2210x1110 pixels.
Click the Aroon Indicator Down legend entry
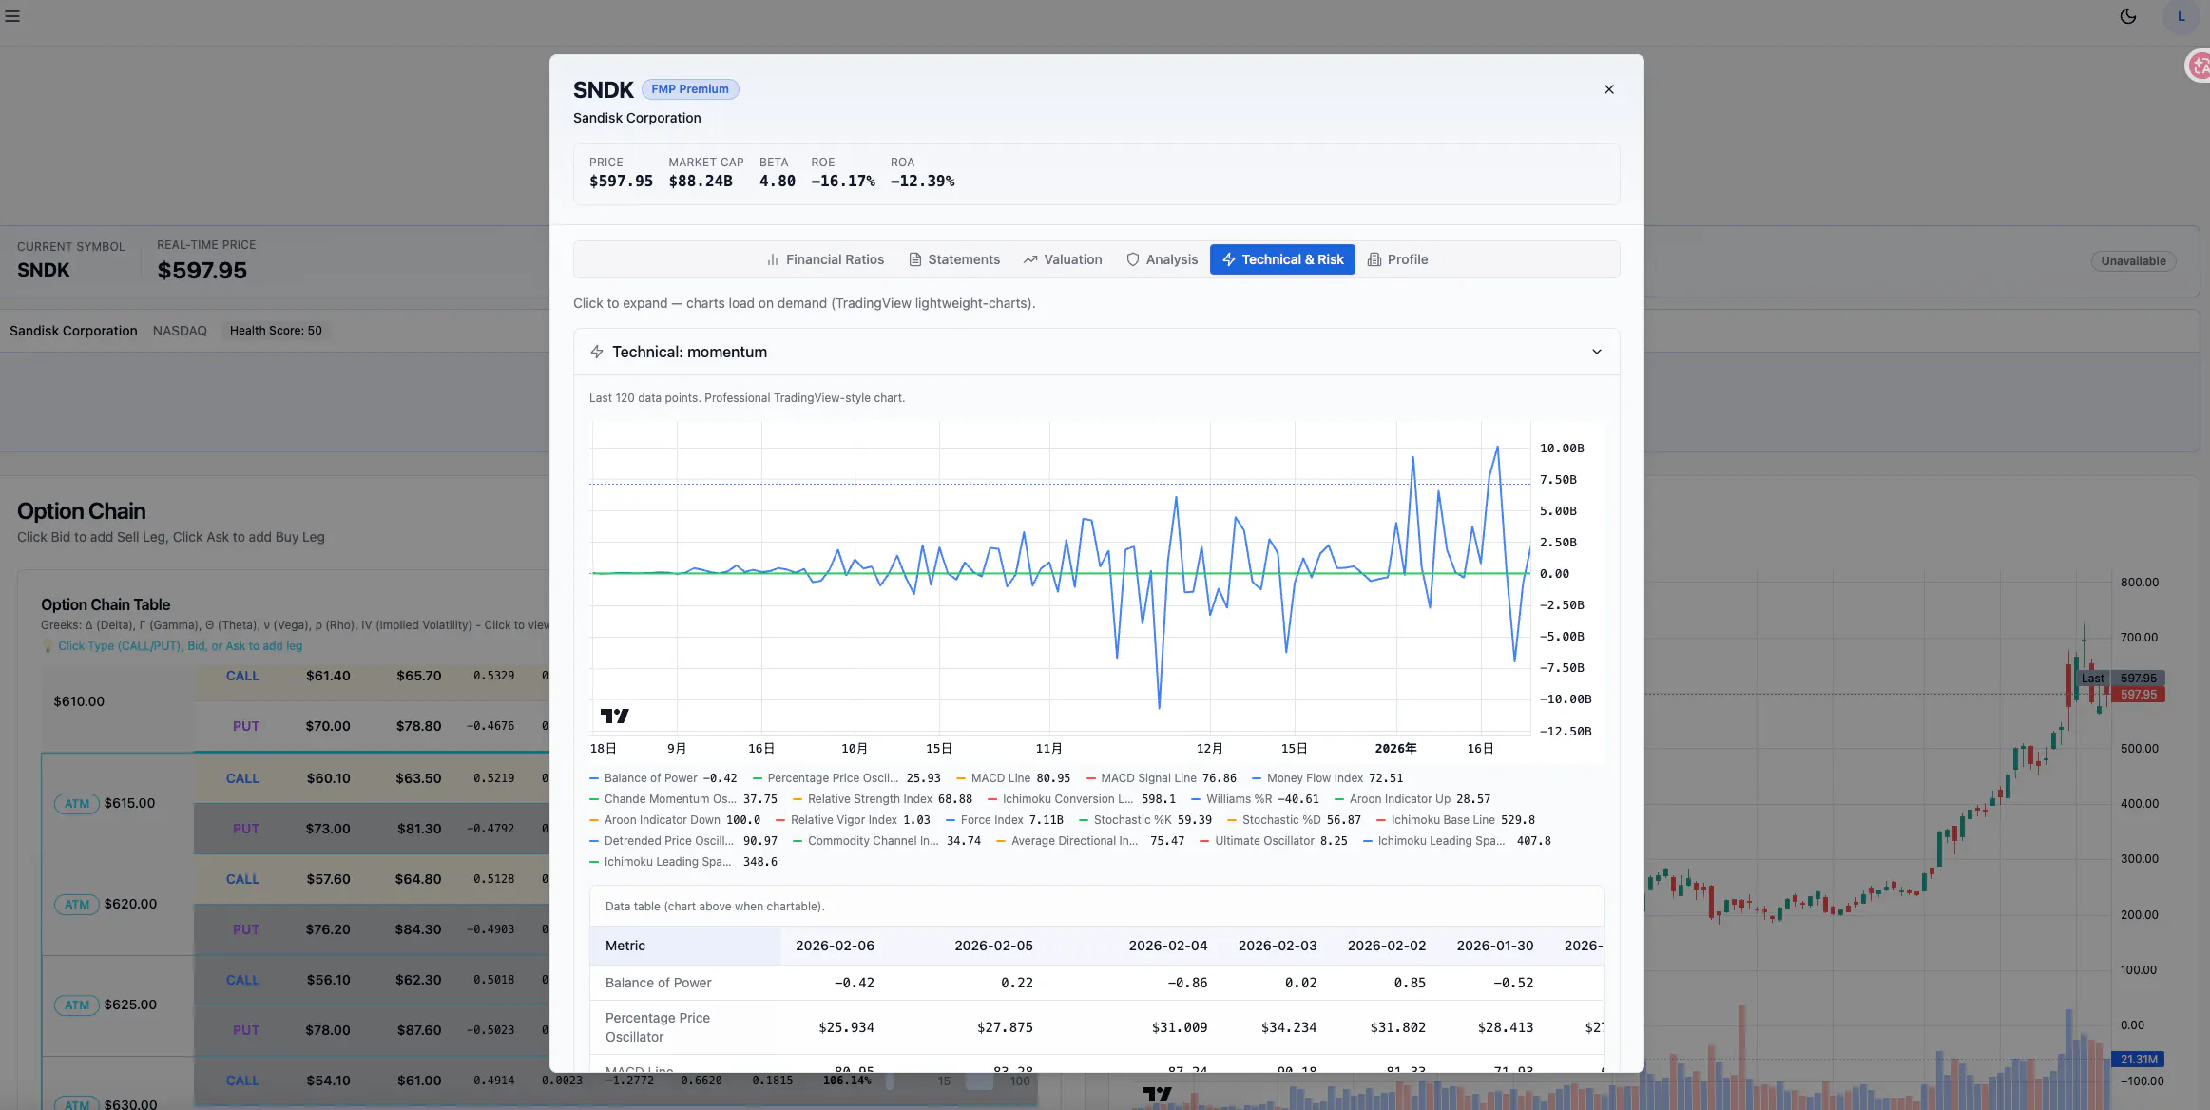[675, 820]
